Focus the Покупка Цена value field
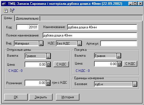The width and height of the screenshot is (144, 105). point(106,64)
